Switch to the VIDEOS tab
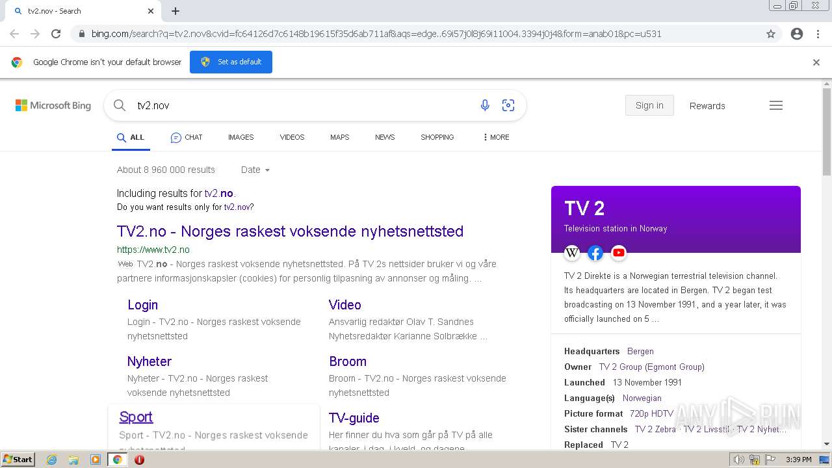The height and width of the screenshot is (468, 832). pos(292,137)
